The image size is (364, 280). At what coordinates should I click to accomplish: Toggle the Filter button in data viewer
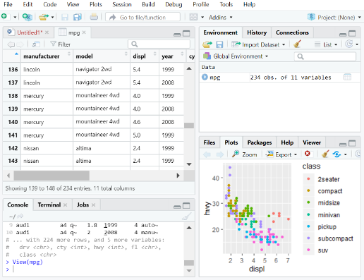pos(61,44)
